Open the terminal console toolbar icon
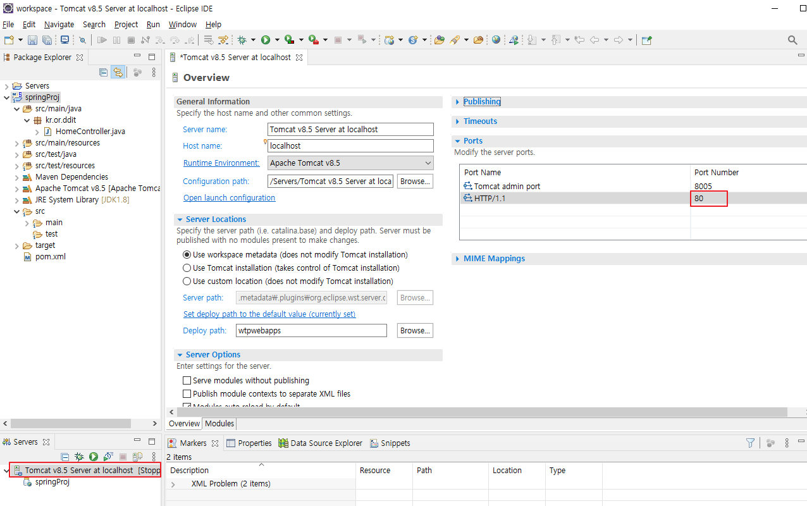The image size is (807, 506). pyautogui.click(x=65, y=40)
